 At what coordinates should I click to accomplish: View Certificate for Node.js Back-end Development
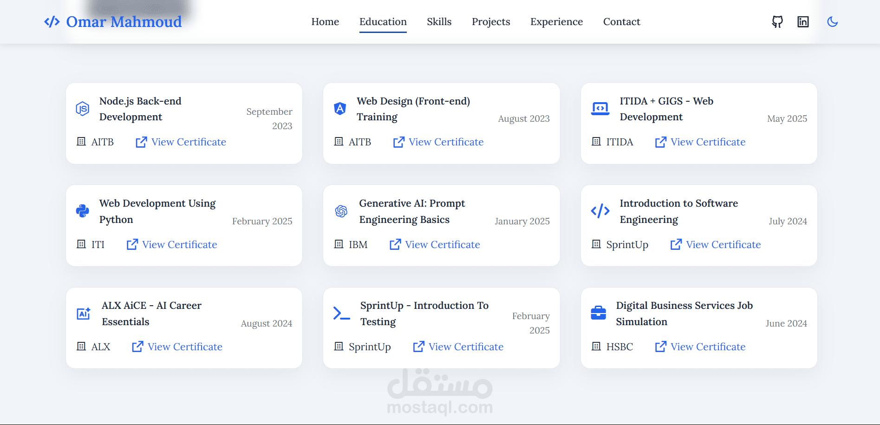point(181,142)
